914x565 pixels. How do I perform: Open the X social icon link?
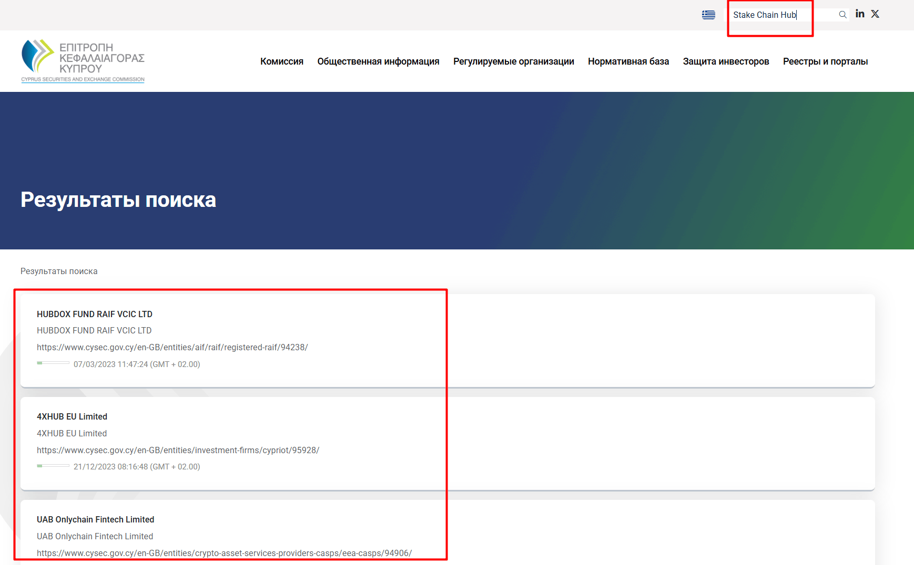(875, 14)
